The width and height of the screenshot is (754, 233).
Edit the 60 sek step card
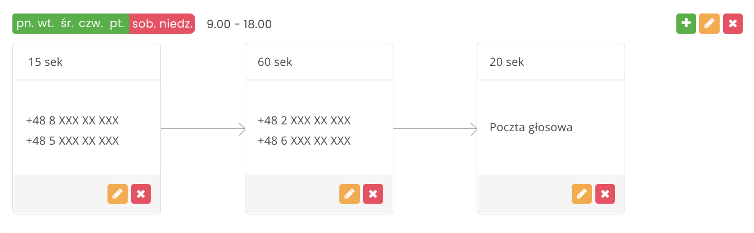349,194
